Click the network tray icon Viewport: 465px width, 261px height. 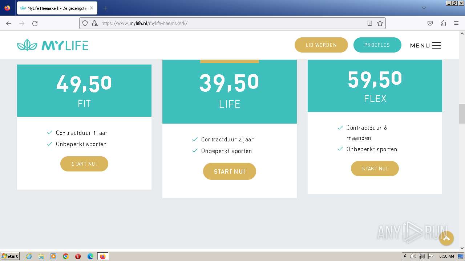(421, 256)
